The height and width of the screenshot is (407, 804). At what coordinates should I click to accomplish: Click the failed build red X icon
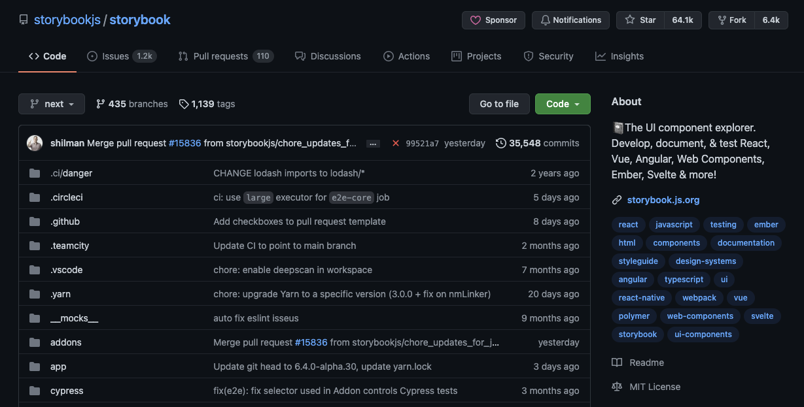pos(395,143)
